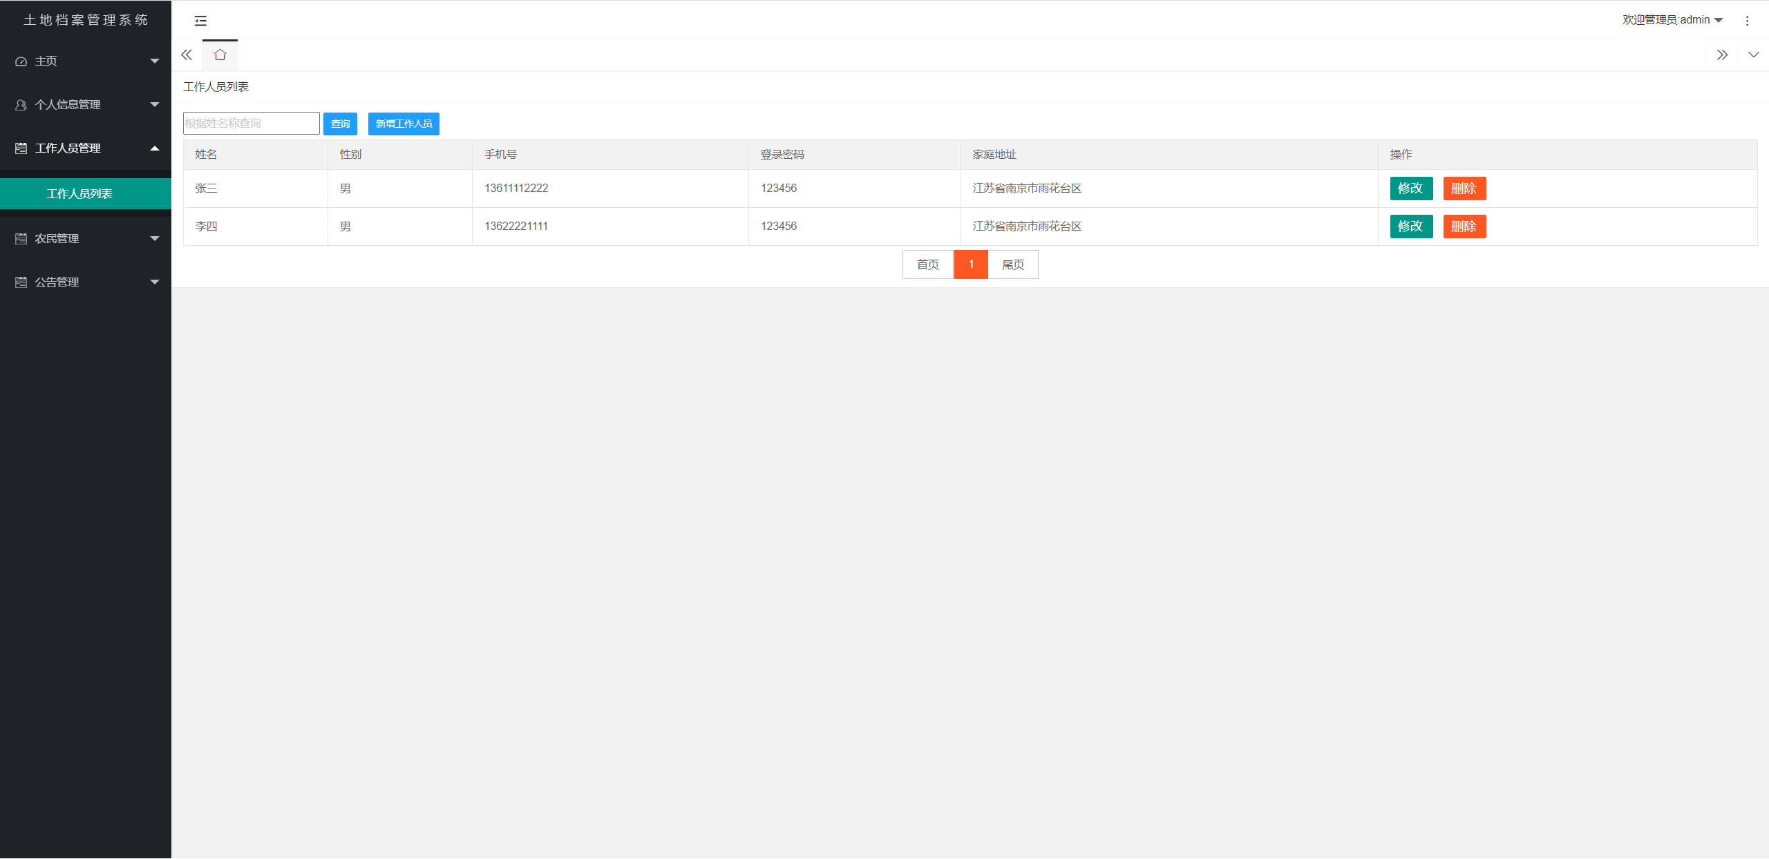Expand the 农民管理 sidebar menu
1769x859 pixels.
[85, 239]
